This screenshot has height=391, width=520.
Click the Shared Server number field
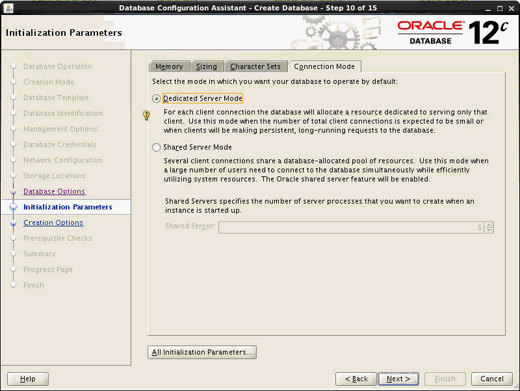[x=351, y=227]
